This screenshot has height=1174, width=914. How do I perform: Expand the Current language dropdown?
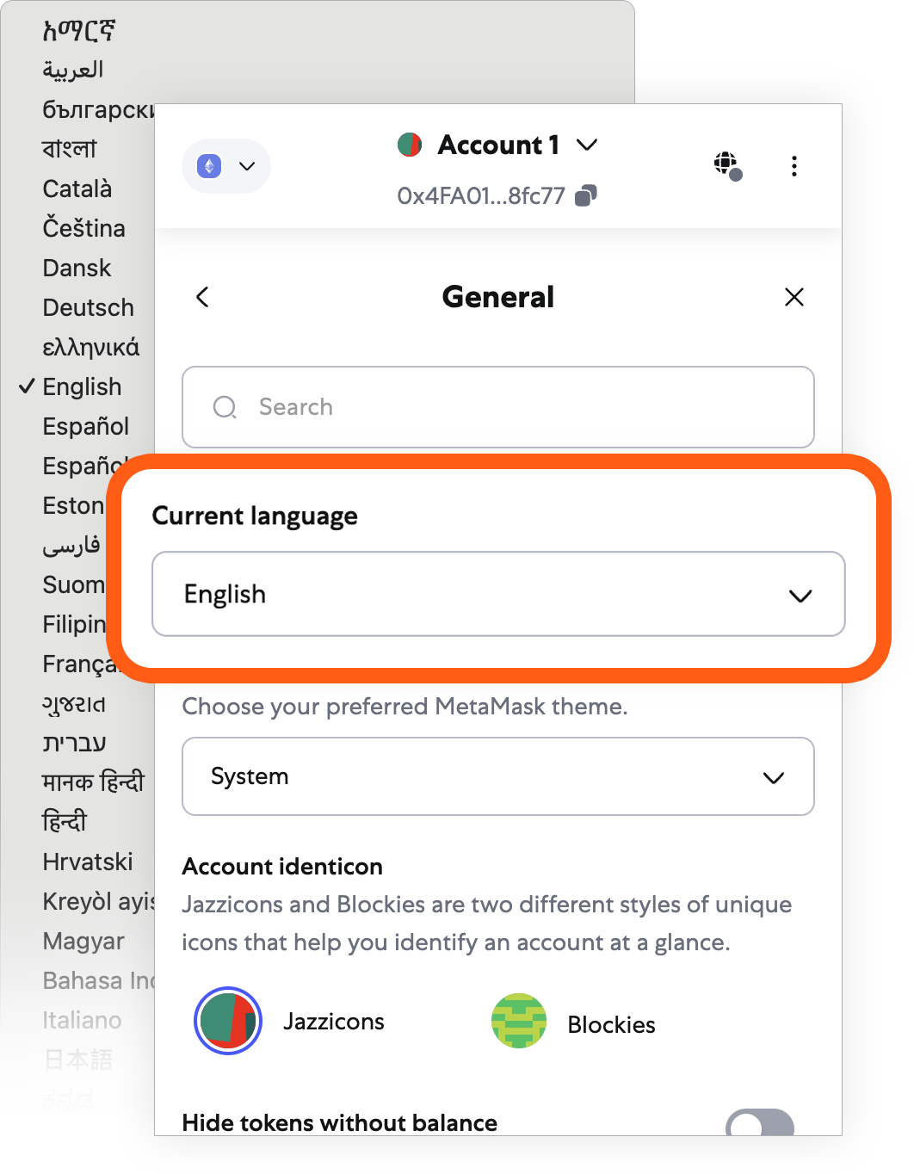(498, 595)
